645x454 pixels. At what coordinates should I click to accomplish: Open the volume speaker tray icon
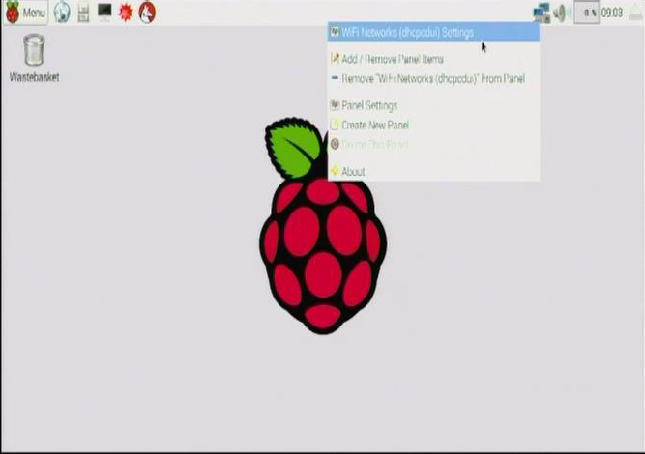(x=561, y=13)
